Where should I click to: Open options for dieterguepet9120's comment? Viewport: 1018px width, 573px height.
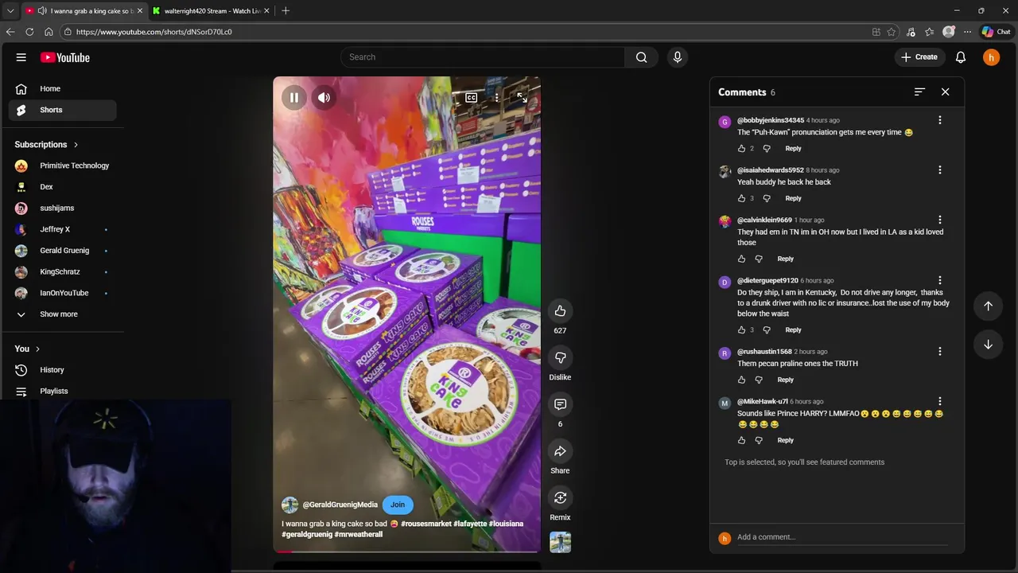point(939,280)
